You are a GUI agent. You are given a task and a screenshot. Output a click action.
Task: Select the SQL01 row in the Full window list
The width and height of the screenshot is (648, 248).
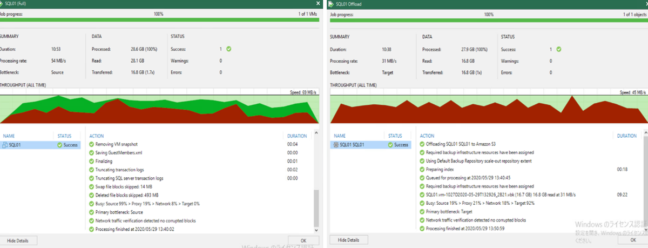(40, 145)
